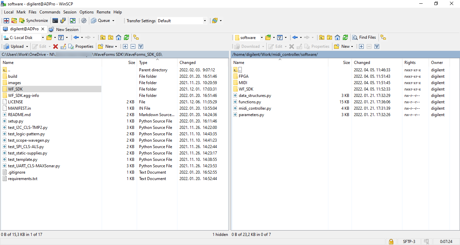Expand the Upload dropdown arrow
460x245 pixels.
pyautogui.click(x=27, y=46)
